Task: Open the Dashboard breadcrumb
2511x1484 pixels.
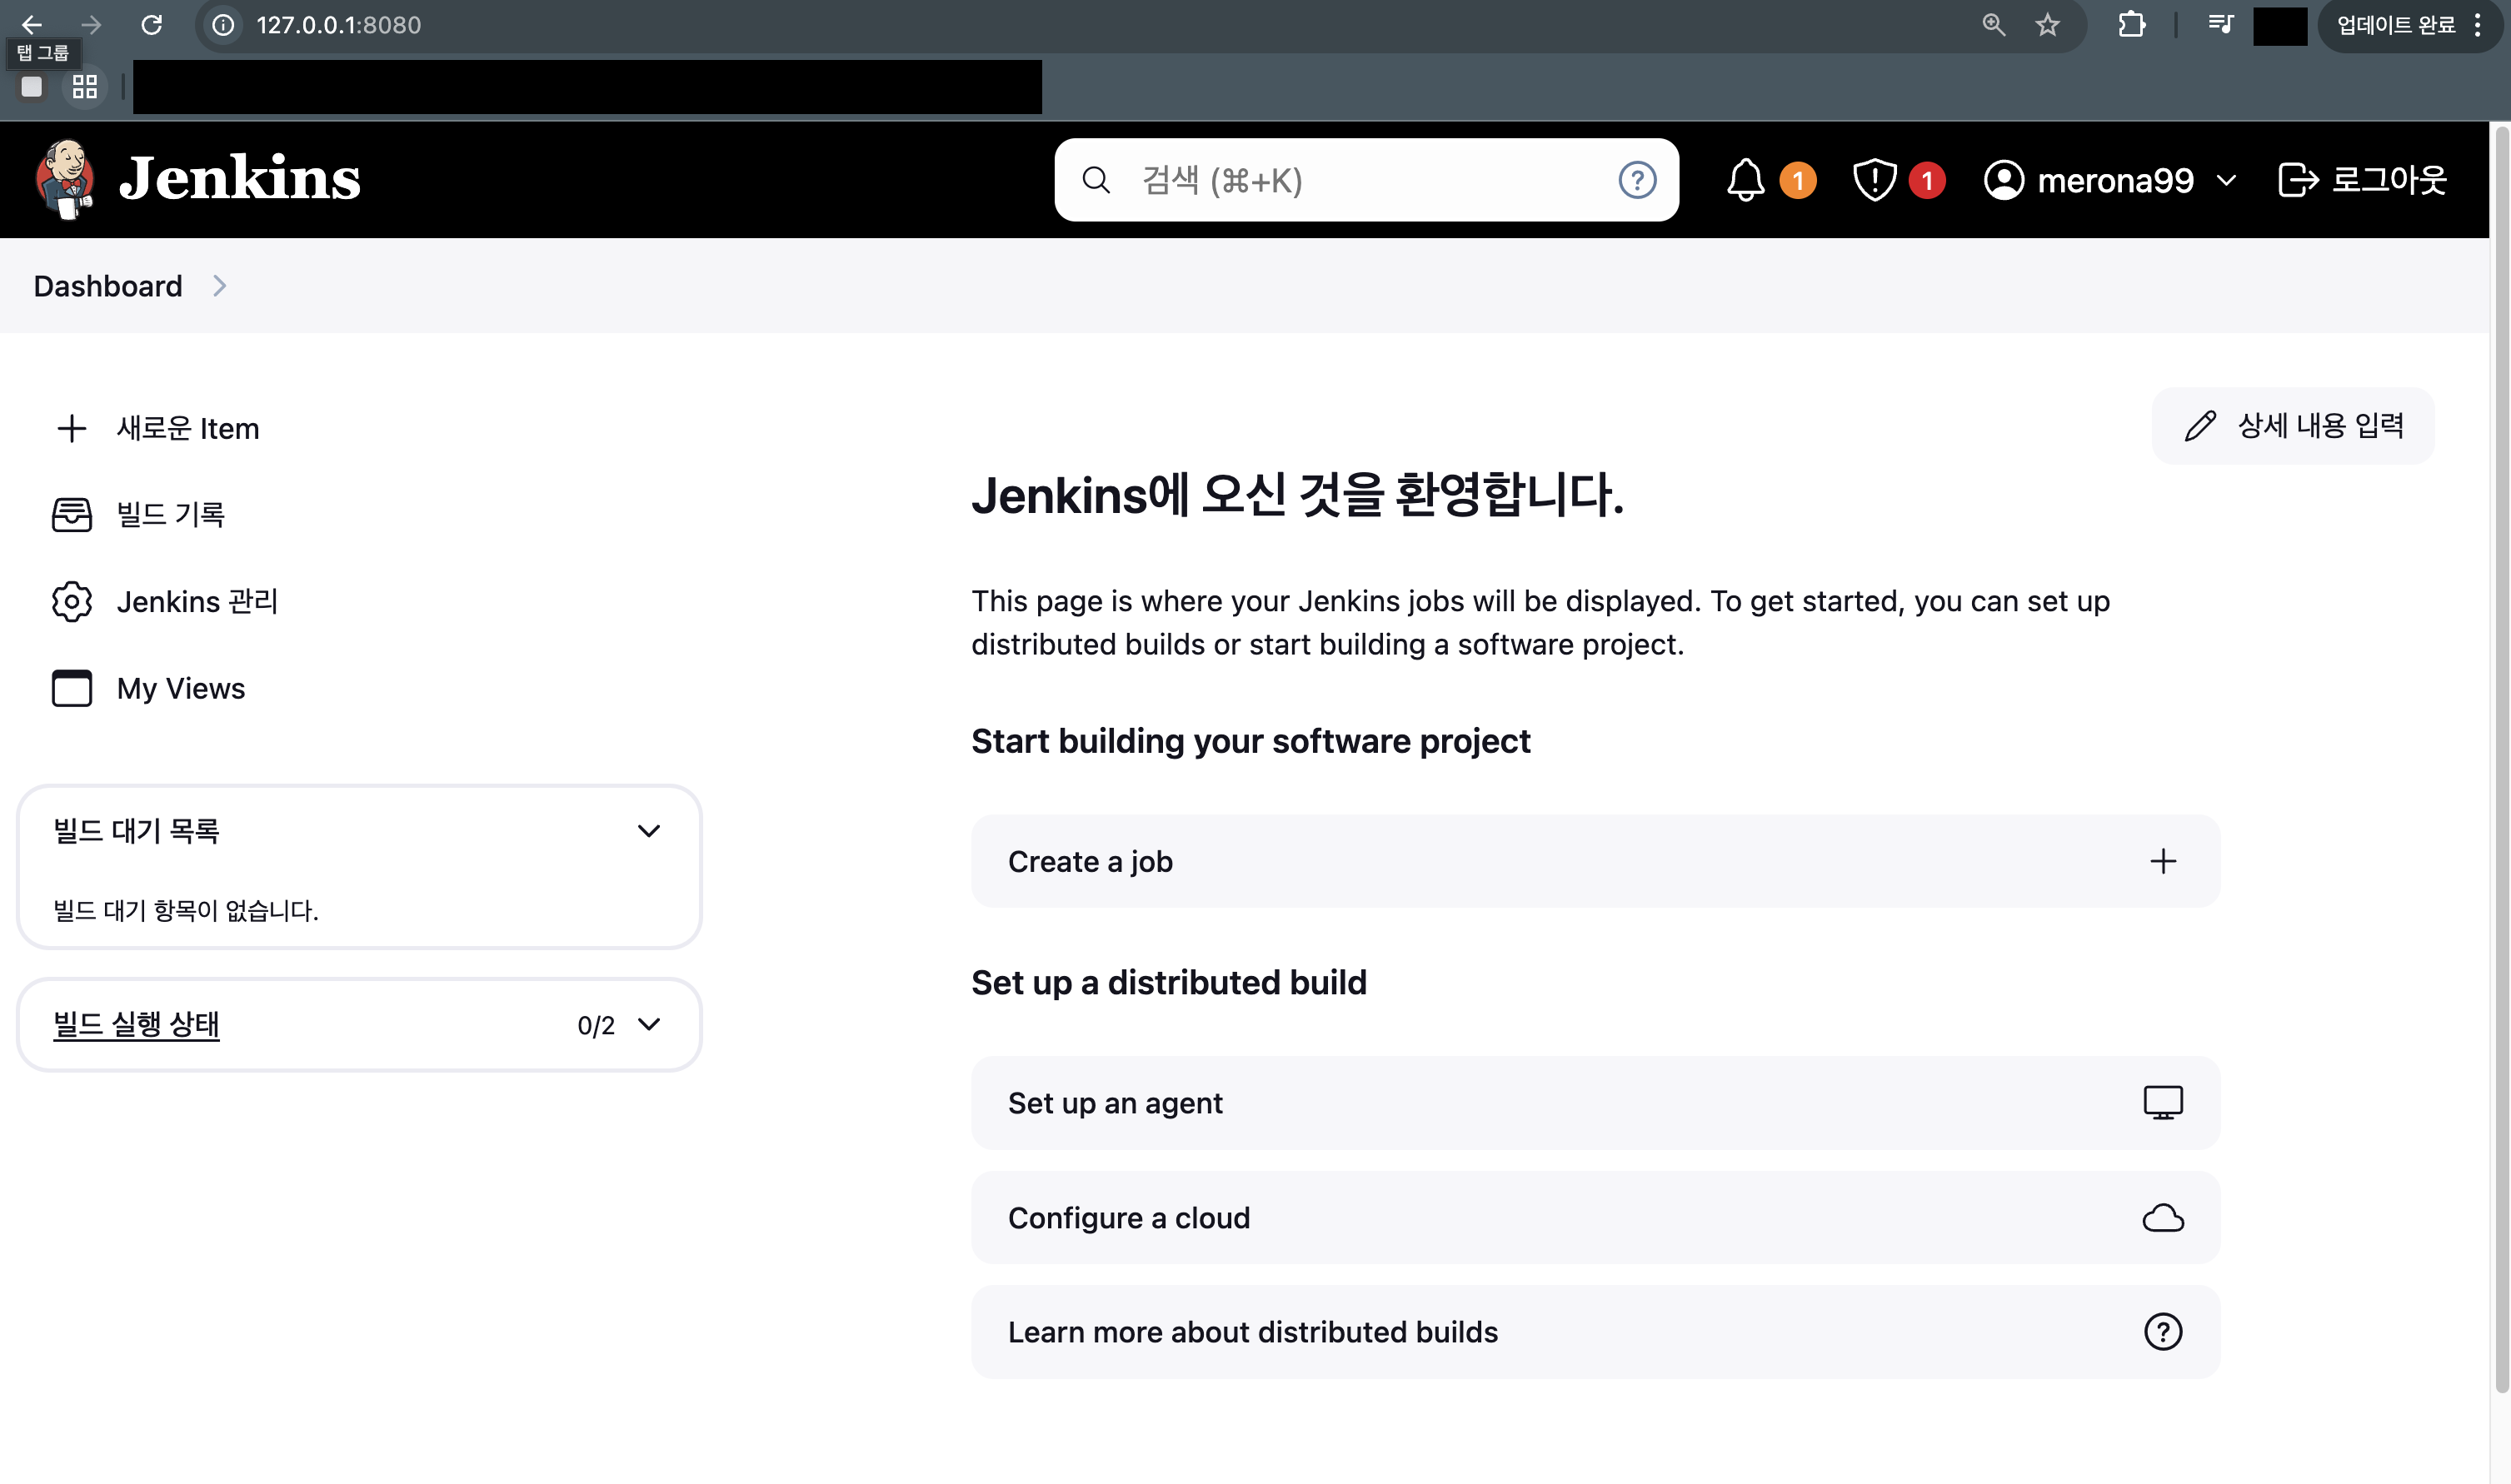Action: [x=108, y=286]
